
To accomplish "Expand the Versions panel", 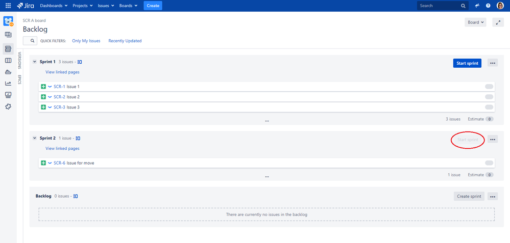I will pos(19,60).
